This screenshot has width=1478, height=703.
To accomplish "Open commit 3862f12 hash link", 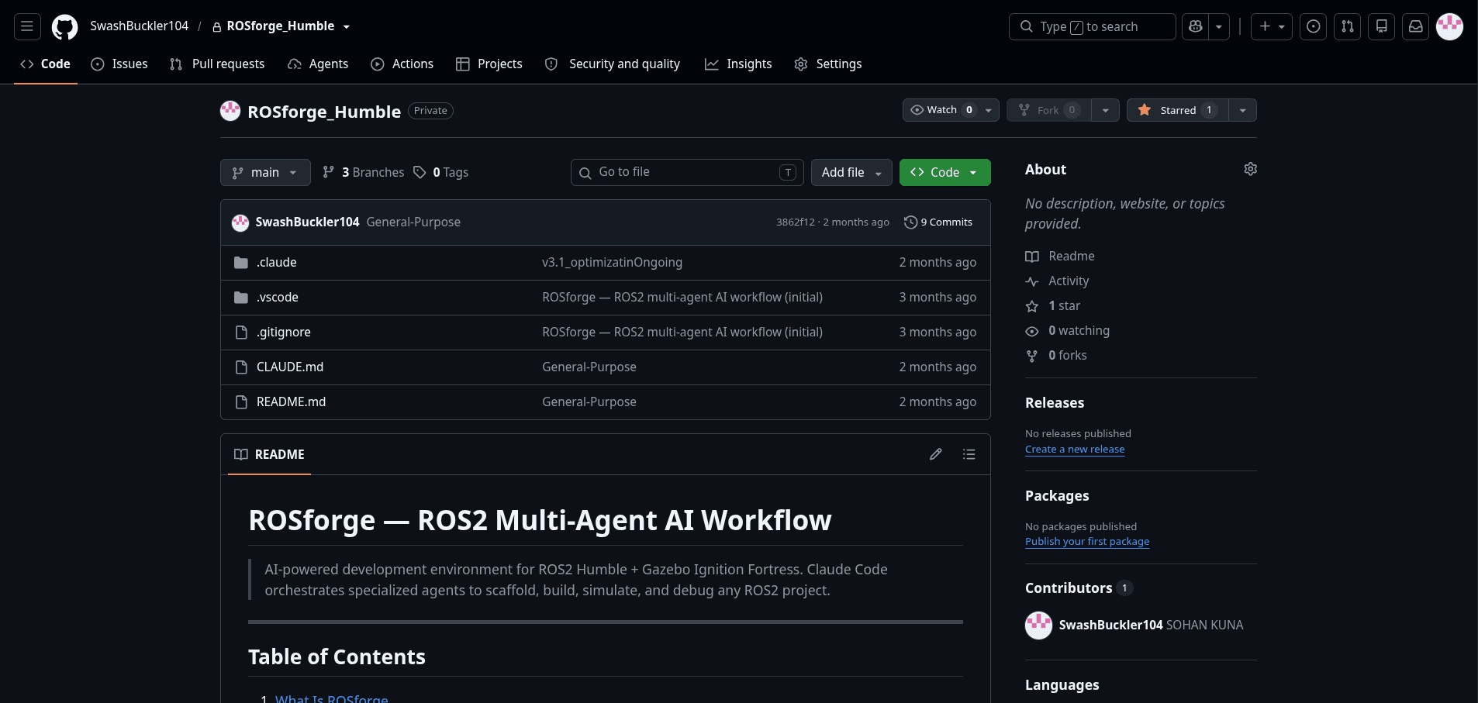I will [x=795, y=222].
